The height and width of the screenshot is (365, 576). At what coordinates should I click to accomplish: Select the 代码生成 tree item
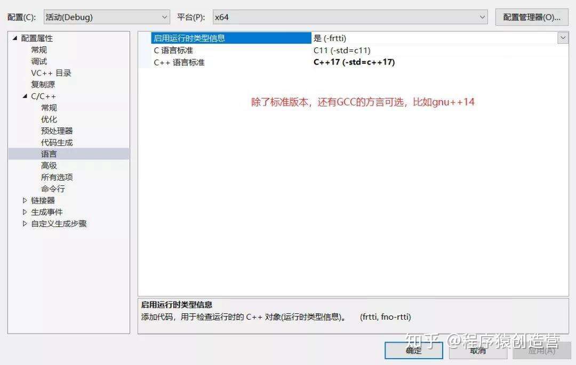(57, 142)
